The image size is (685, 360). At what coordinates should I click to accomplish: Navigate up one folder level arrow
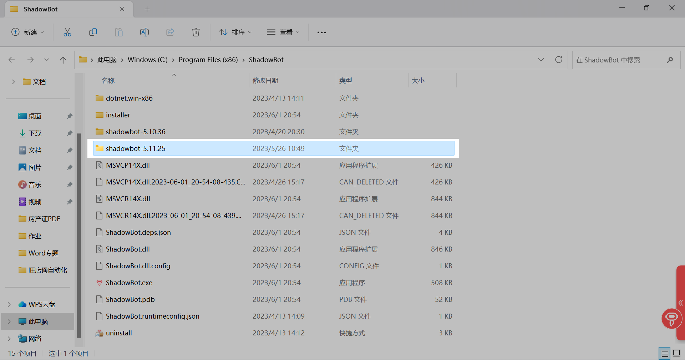pos(63,60)
